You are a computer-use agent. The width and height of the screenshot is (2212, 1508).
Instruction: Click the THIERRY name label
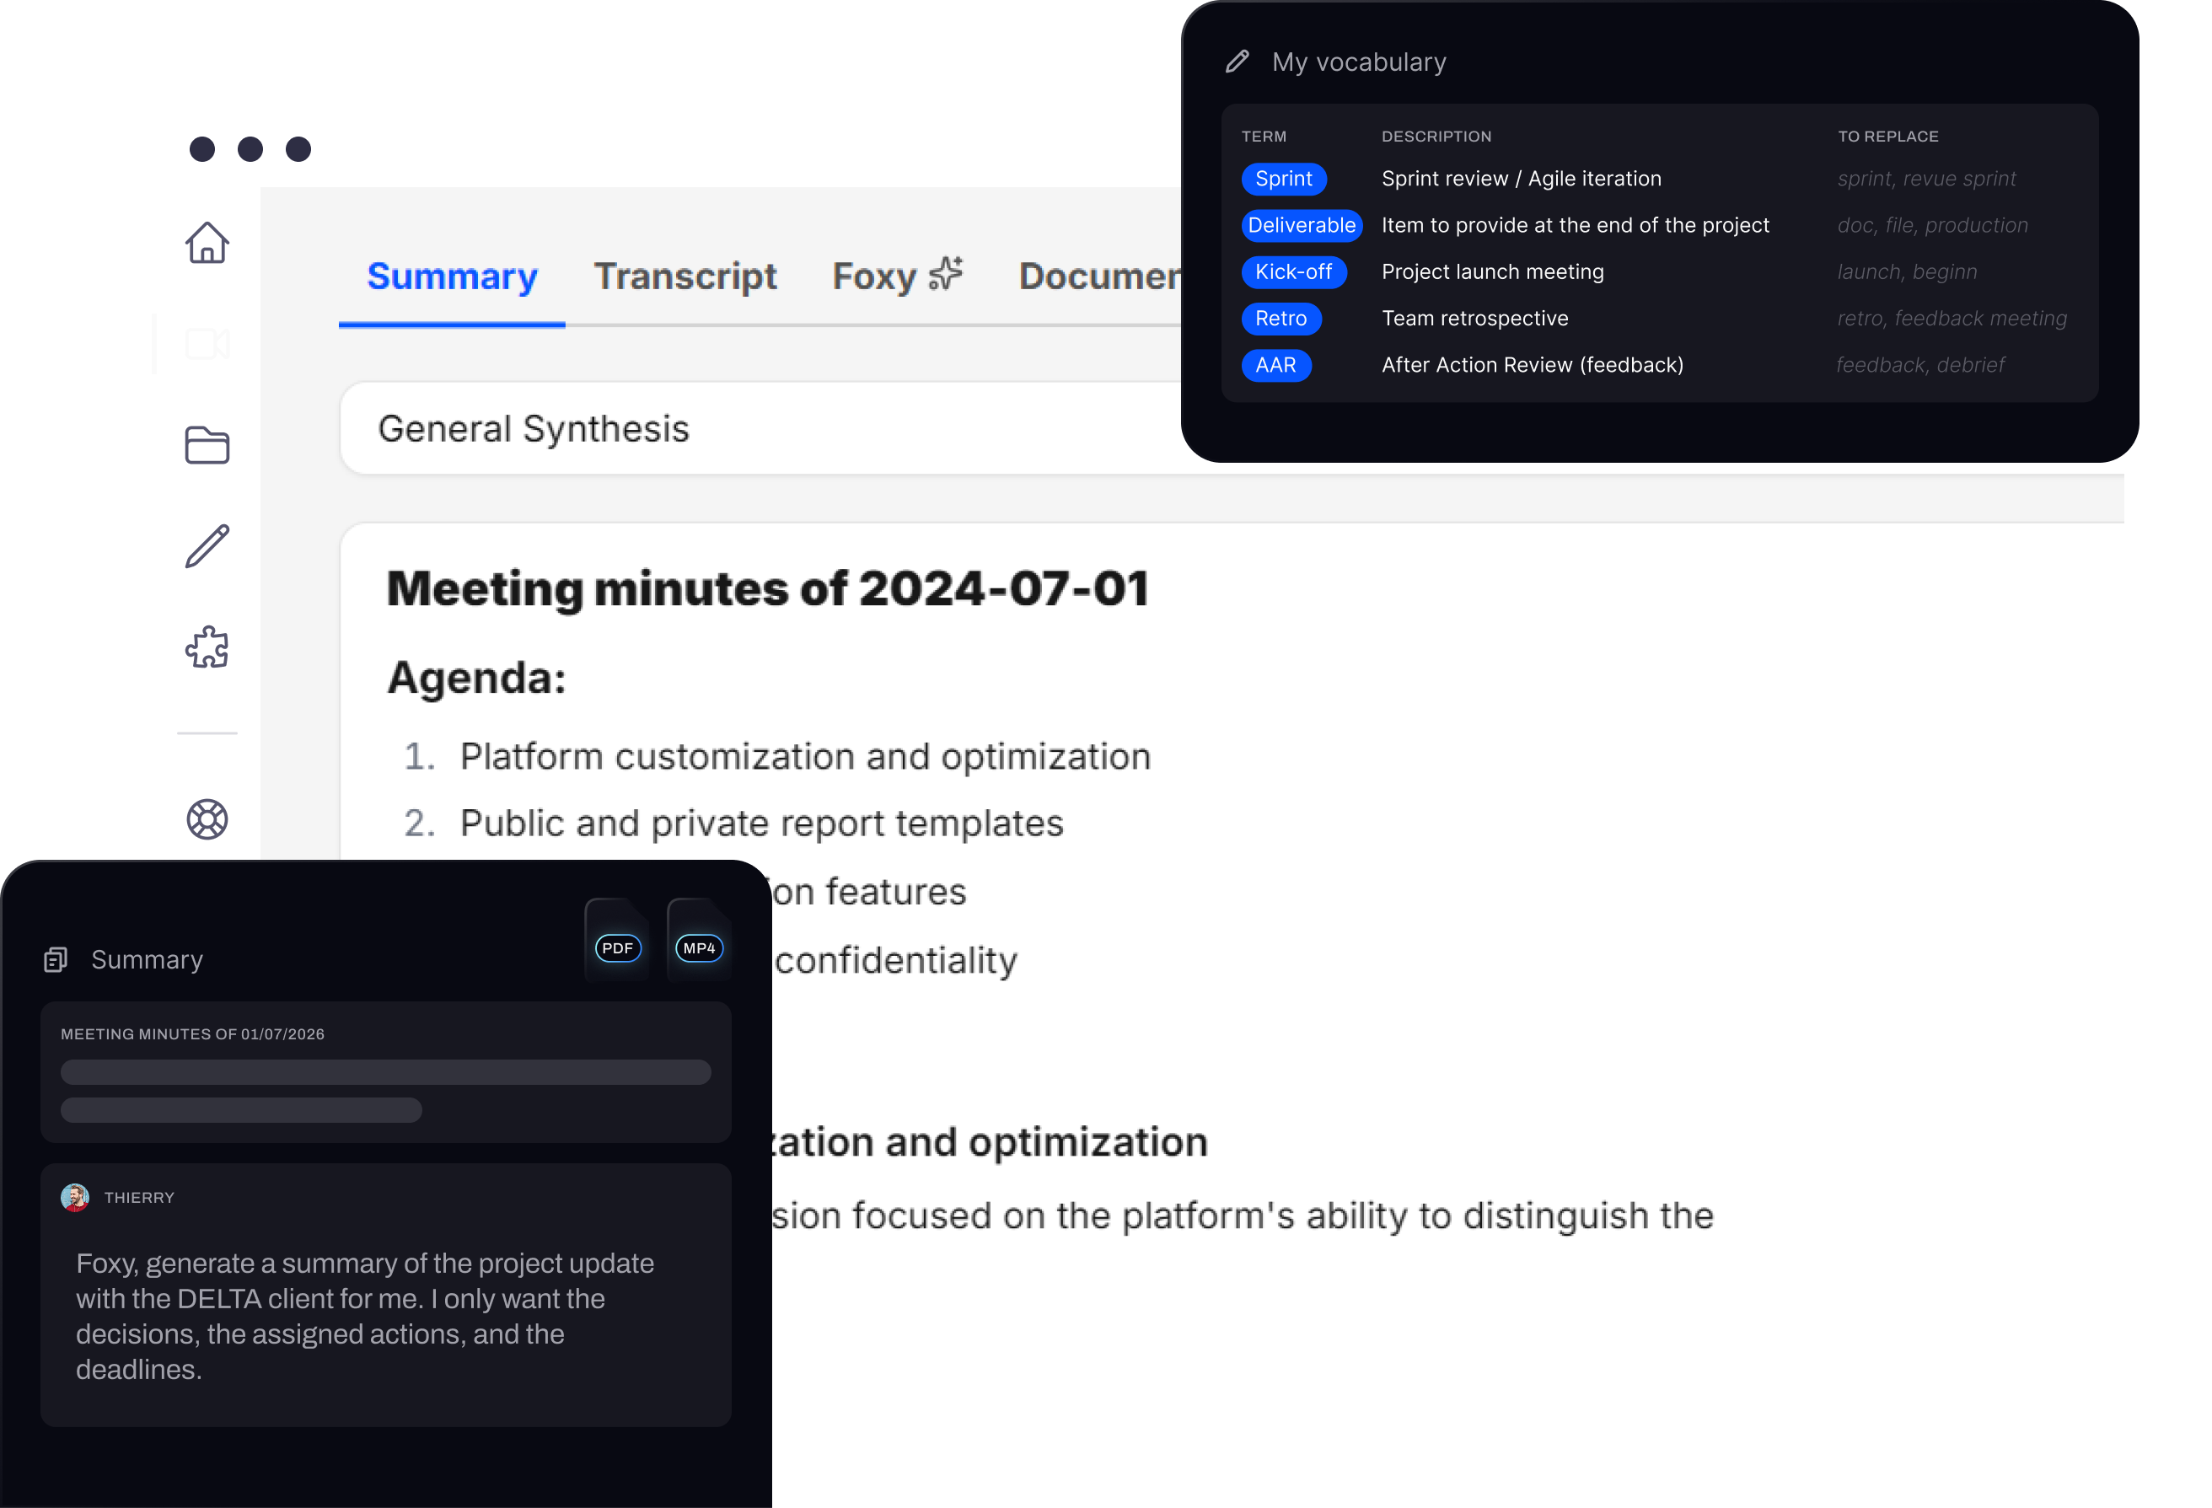pos(139,1198)
